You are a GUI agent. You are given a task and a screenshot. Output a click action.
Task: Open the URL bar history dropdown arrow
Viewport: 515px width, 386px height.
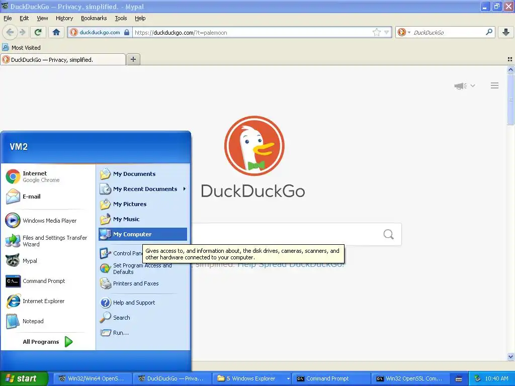(x=387, y=32)
